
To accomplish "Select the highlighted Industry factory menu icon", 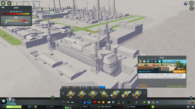I will click(89, 102).
